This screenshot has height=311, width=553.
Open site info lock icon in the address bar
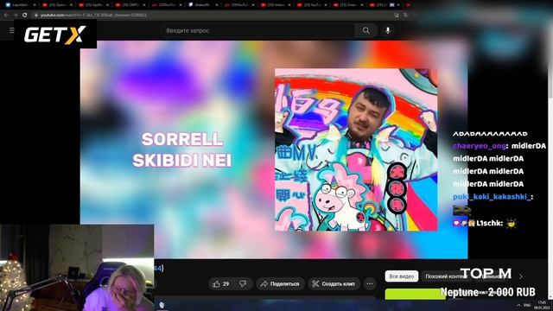tap(36, 16)
